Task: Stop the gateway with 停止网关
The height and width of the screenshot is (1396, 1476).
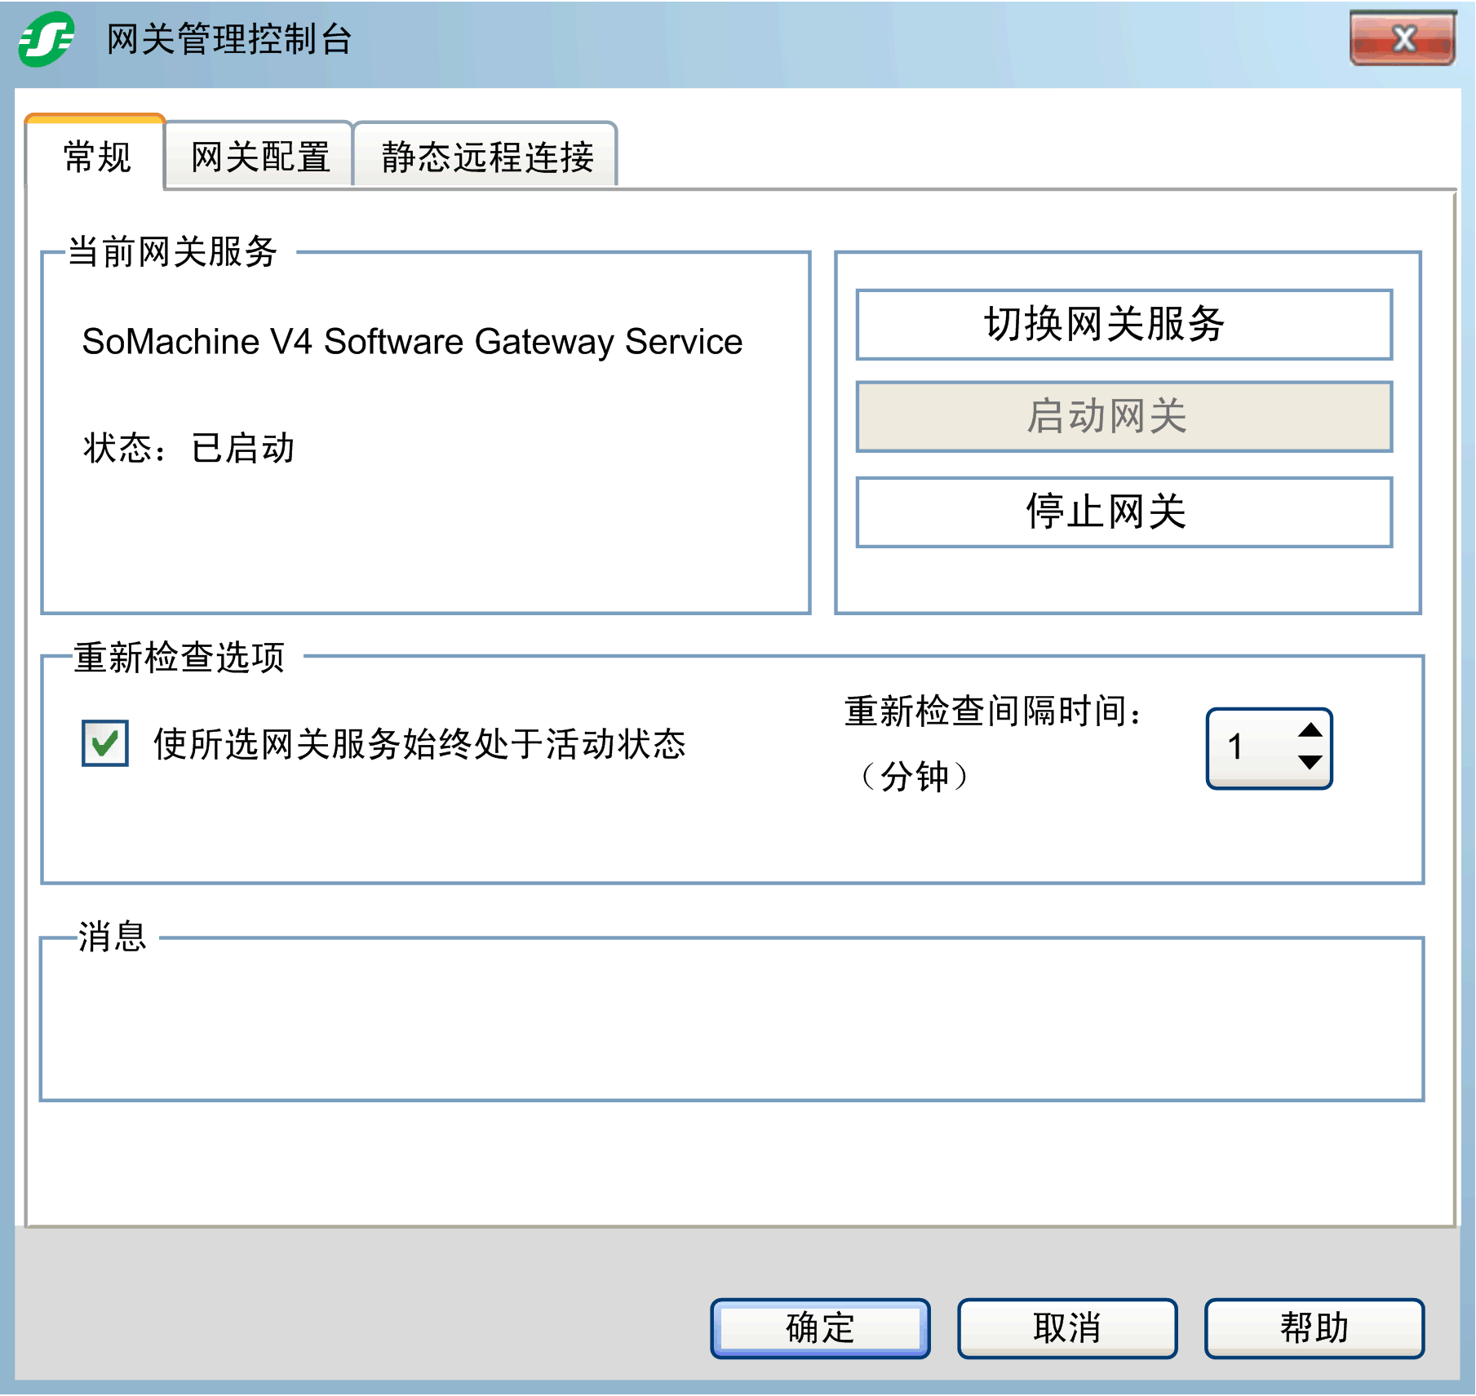Action: click(x=1124, y=512)
